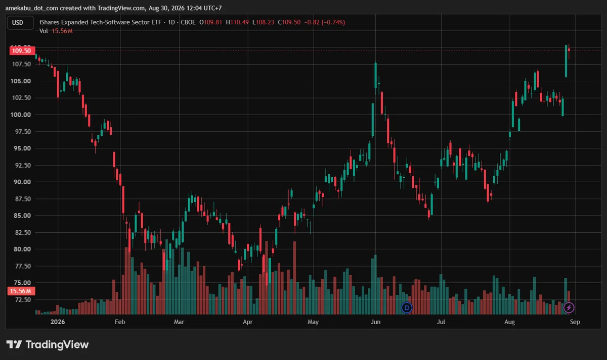Viewport: 607px width, 360px height.
Task: Click the 102.50 price axis label
Action: pos(22,98)
